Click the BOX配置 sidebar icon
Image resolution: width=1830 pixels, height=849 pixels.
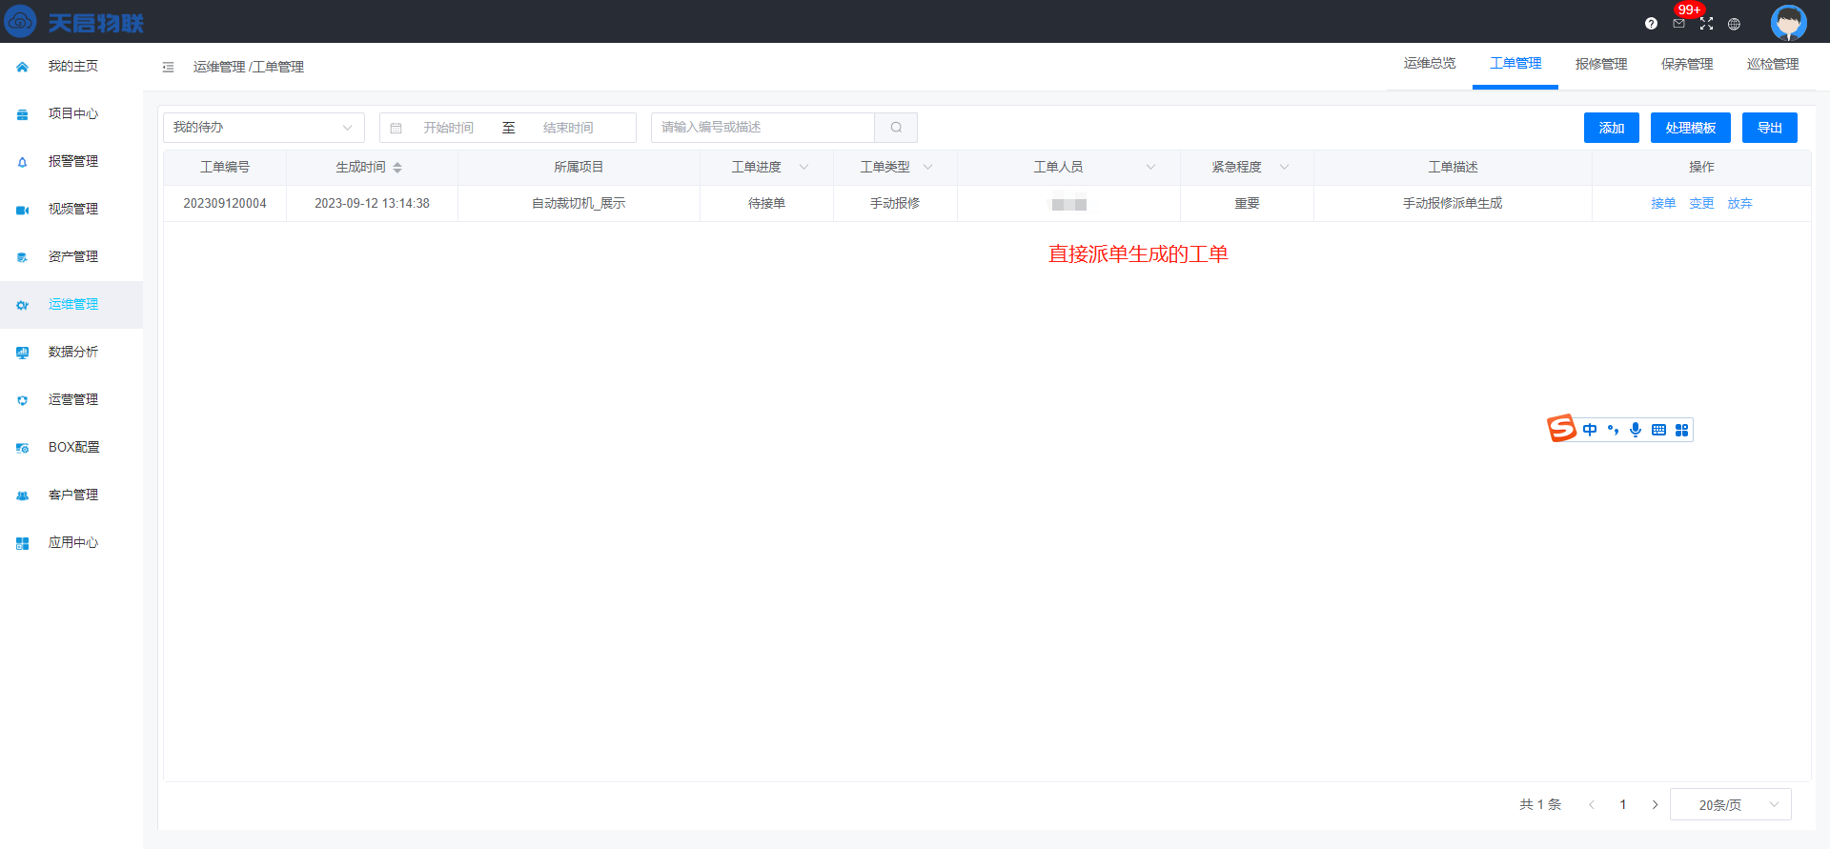22,448
